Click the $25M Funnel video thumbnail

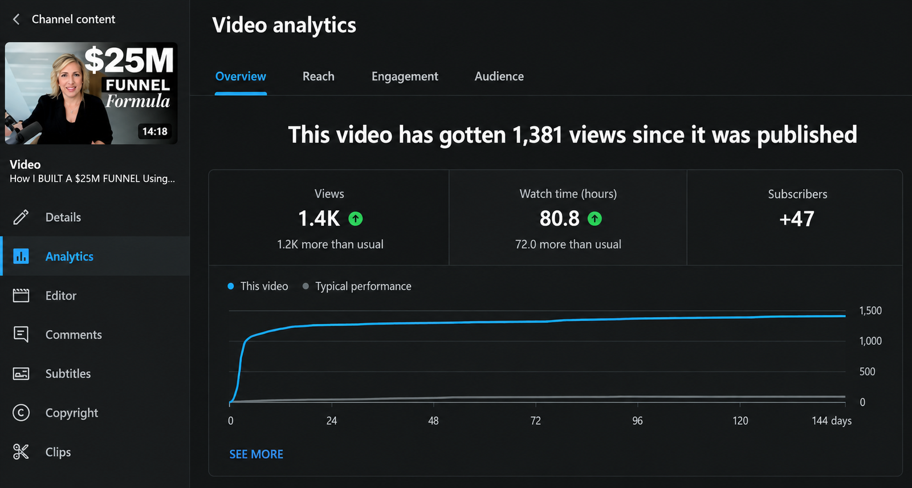[91, 93]
